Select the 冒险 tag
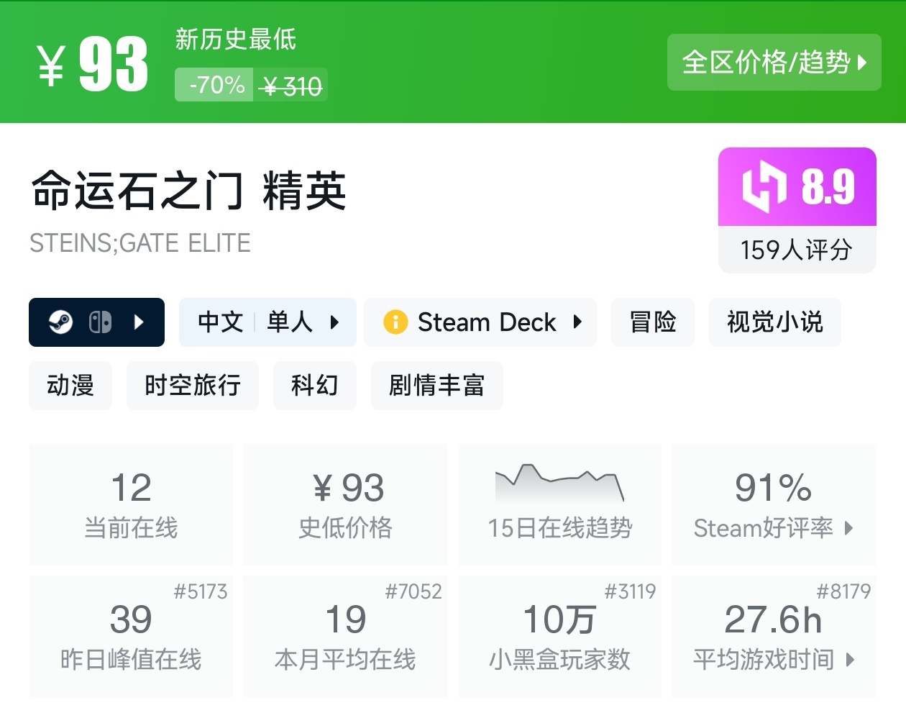Screen dimensions: 906x713 [x=653, y=322]
